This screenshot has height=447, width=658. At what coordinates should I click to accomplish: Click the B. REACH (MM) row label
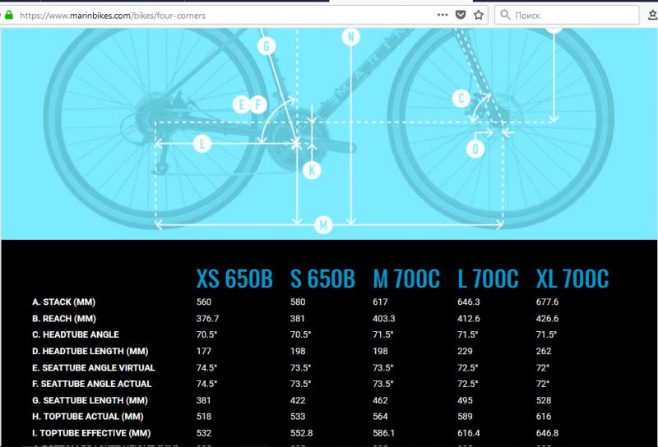[64, 319]
